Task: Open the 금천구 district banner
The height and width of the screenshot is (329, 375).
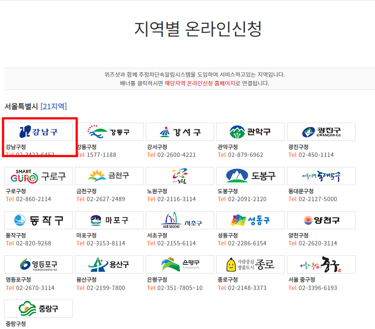Action: 109,176
